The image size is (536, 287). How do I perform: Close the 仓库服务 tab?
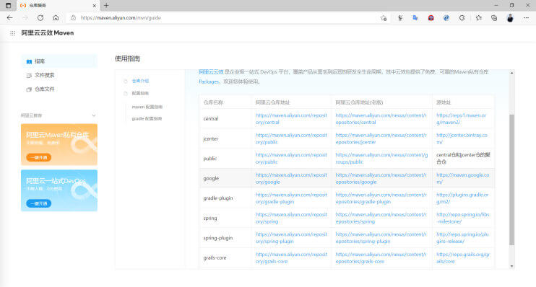point(95,6)
